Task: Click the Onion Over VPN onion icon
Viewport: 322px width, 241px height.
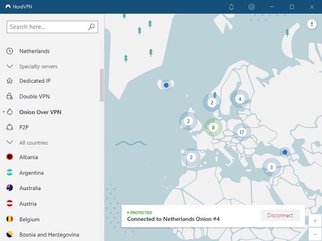Action: point(9,112)
